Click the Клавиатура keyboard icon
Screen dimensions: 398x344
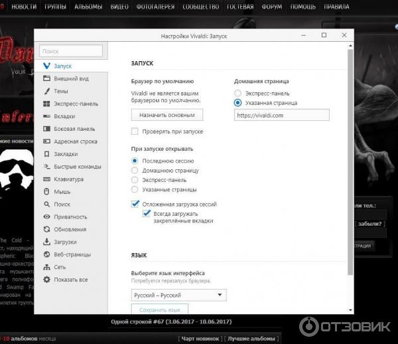46,179
